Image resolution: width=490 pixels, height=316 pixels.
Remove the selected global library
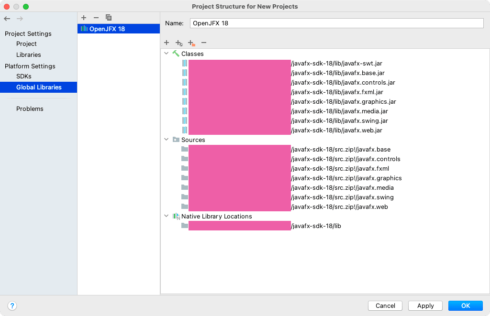[96, 18]
